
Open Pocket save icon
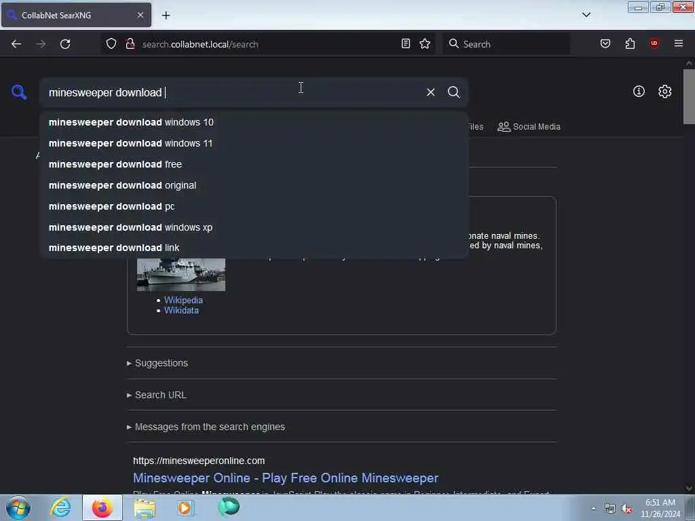(x=605, y=43)
